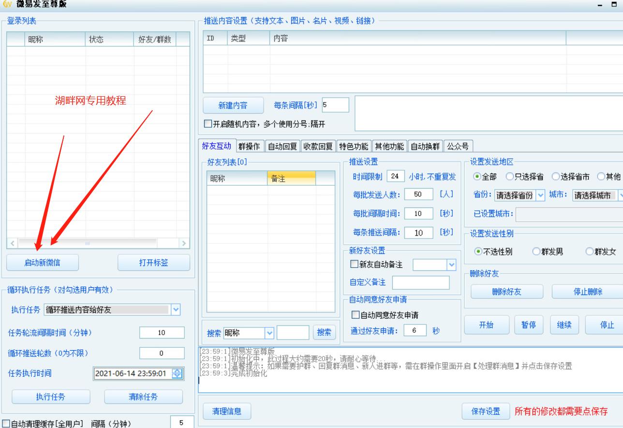
Task: Click the 内容 column header in content table
Action: pos(417,38)
